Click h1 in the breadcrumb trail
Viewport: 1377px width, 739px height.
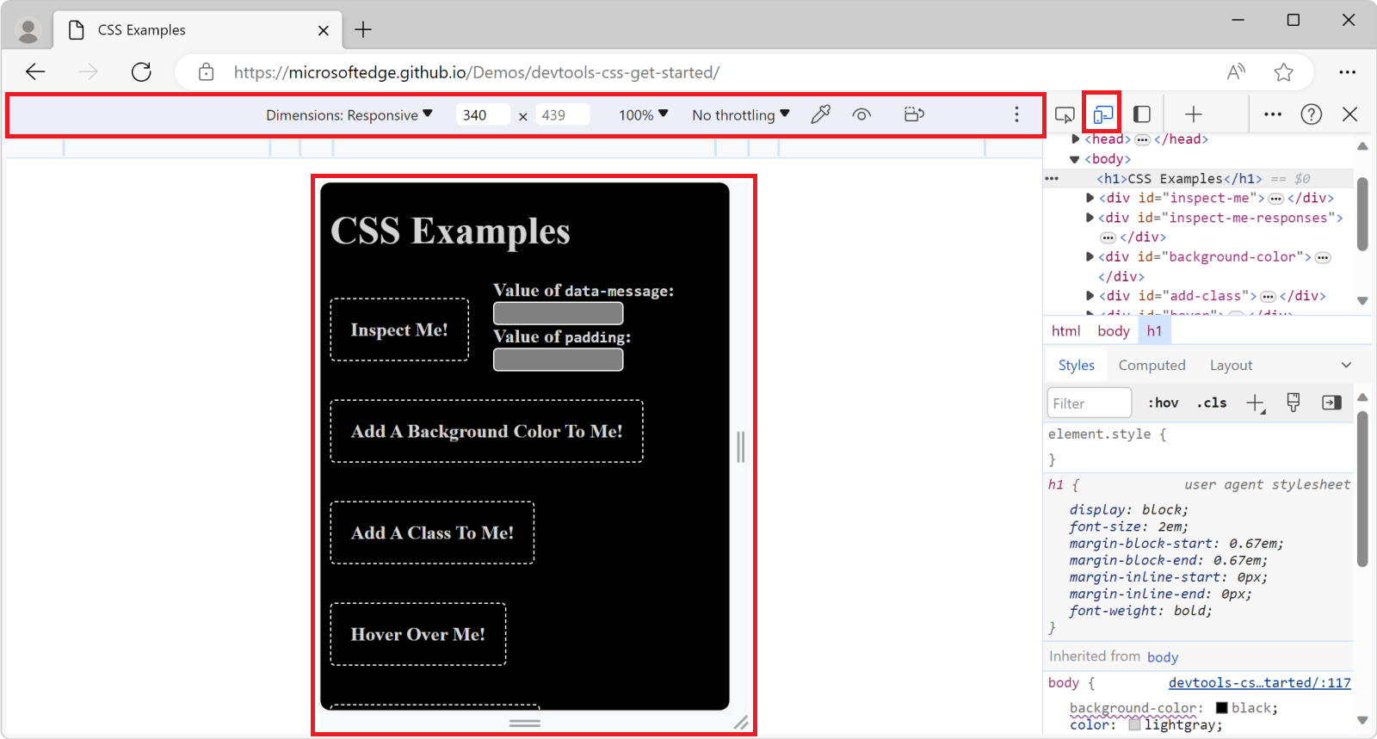(x=1154, y=331)
